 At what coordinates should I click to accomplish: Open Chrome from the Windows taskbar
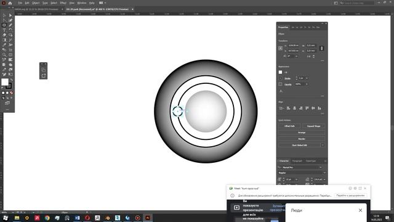coord(47,218)
